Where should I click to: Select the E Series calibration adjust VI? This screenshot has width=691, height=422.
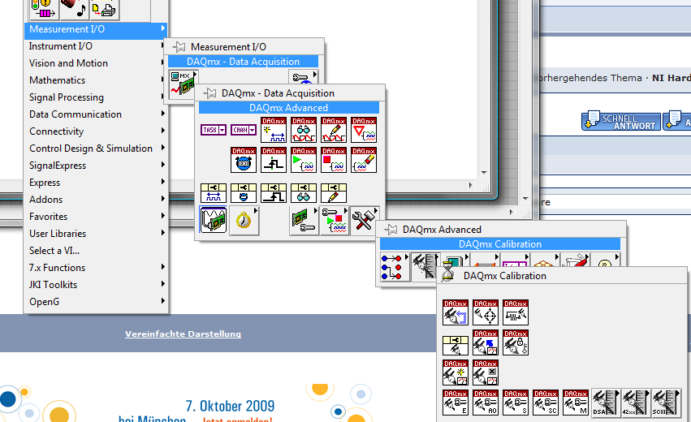456,403
